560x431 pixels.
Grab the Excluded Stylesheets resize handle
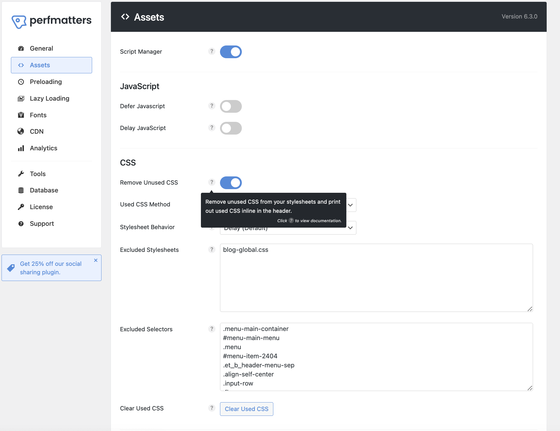click(530, 309)
